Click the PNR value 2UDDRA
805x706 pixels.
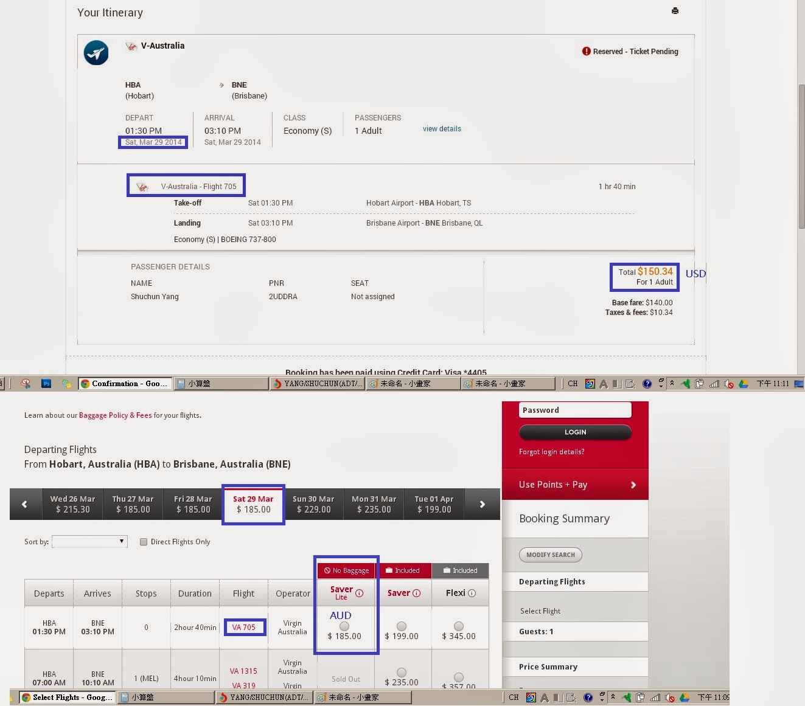[x=283, y=297]
